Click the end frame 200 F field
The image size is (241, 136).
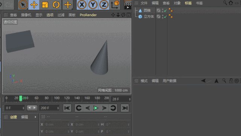click(49, 108)
